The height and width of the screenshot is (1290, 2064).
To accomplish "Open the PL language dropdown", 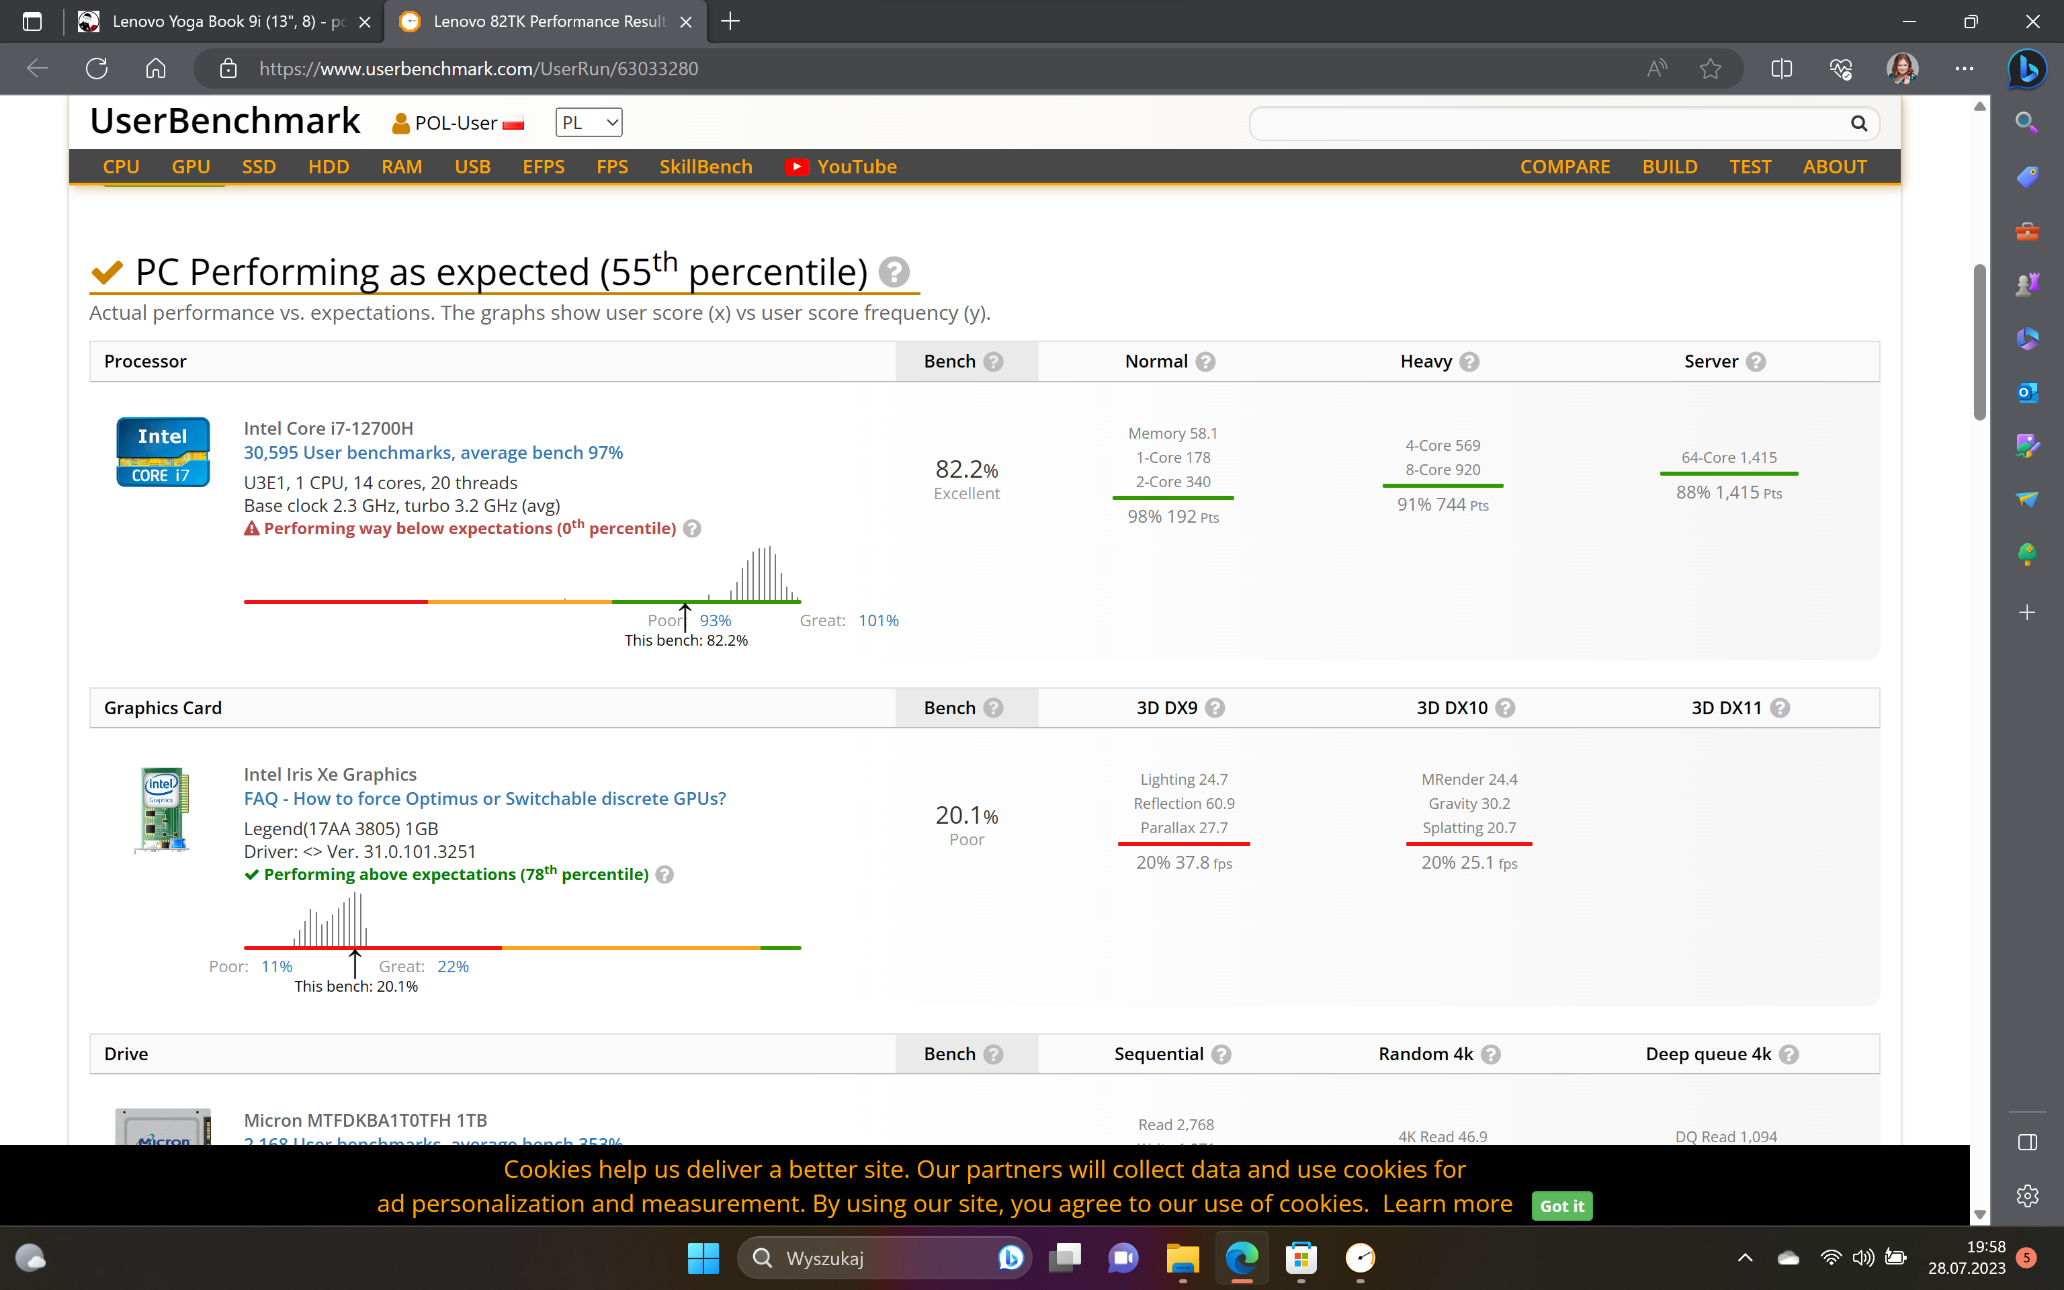I will (589, 123).
